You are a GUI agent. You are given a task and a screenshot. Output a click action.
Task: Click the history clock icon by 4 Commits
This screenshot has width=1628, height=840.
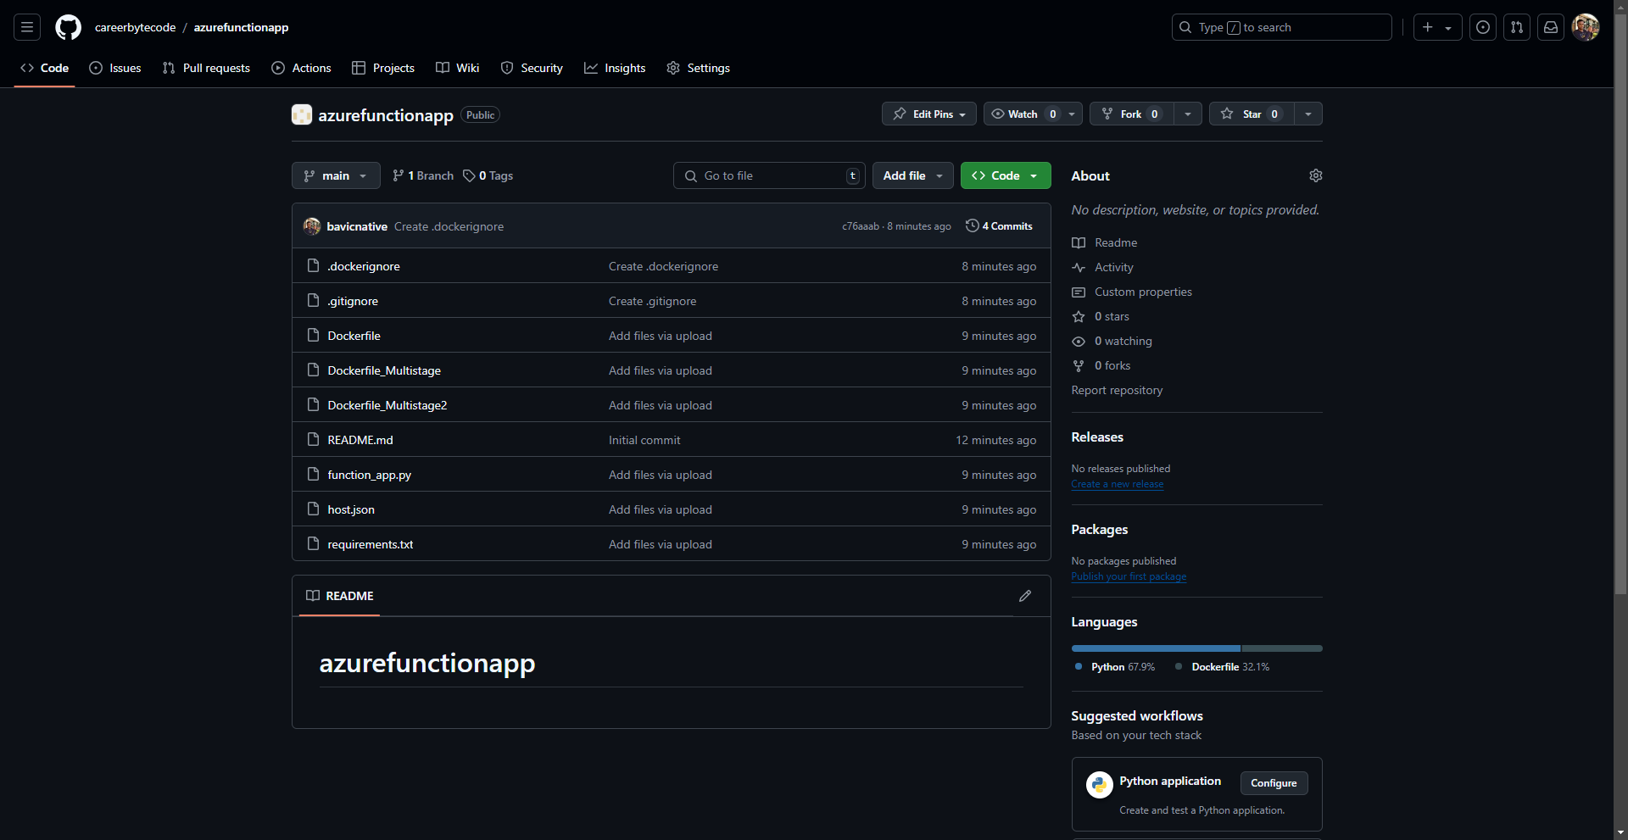[x=972, y=225]
